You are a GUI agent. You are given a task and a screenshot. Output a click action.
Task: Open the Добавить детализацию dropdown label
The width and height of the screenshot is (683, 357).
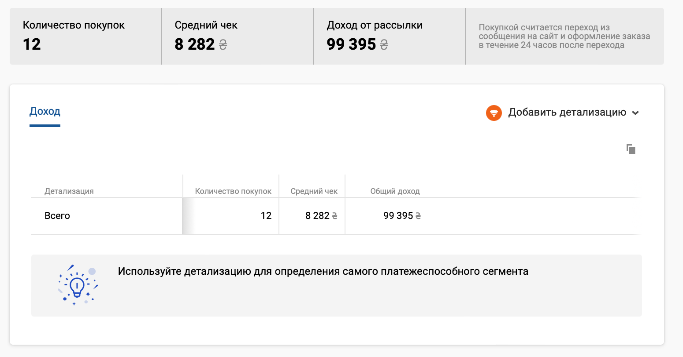567,113
